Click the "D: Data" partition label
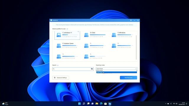Screen dimensions: 189x106 pos(92,33)
